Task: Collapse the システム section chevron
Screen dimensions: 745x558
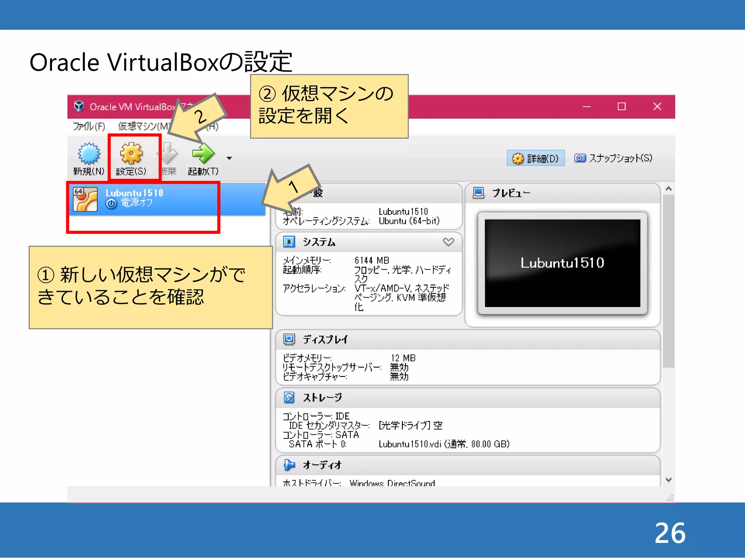Action: 449,242
